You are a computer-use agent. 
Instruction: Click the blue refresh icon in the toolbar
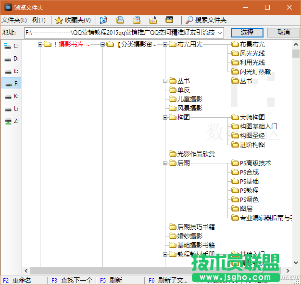(x=103, y=20)
